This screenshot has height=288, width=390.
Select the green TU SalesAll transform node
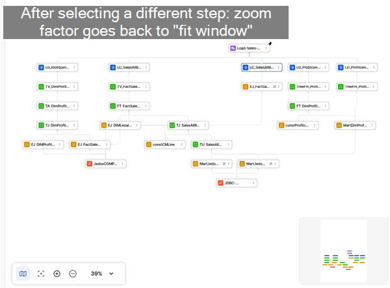pos(211,145)
